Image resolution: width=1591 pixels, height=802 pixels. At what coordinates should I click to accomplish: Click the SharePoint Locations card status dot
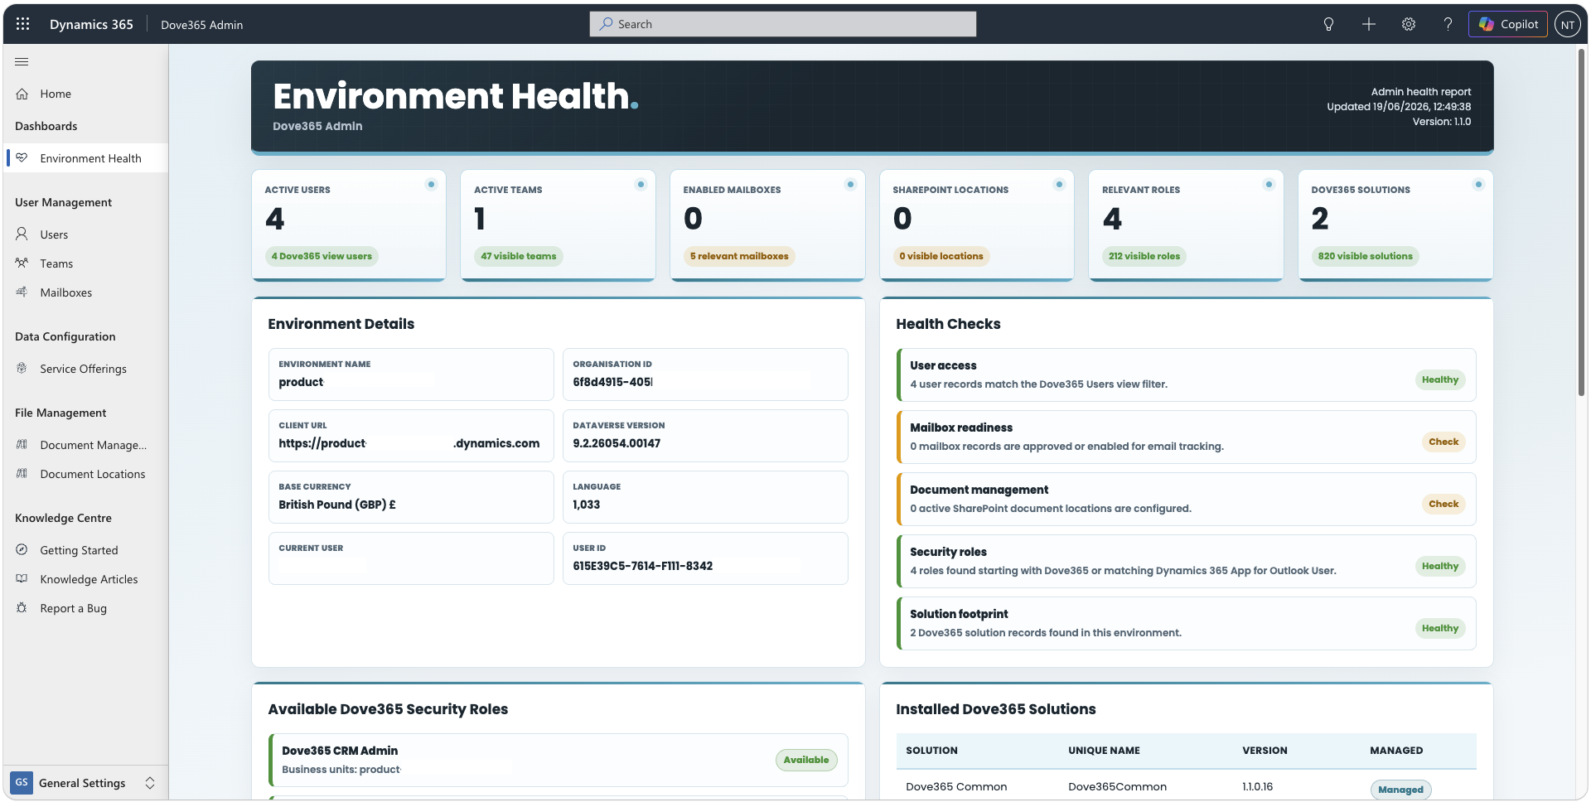1059,184
